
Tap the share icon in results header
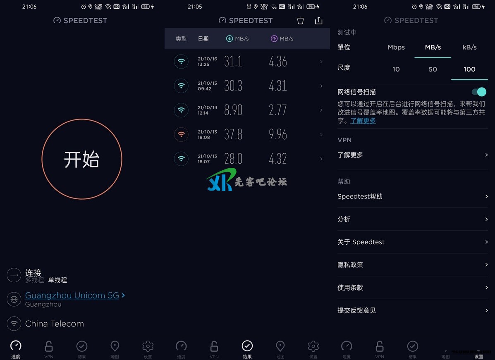[x=318, y=21]
